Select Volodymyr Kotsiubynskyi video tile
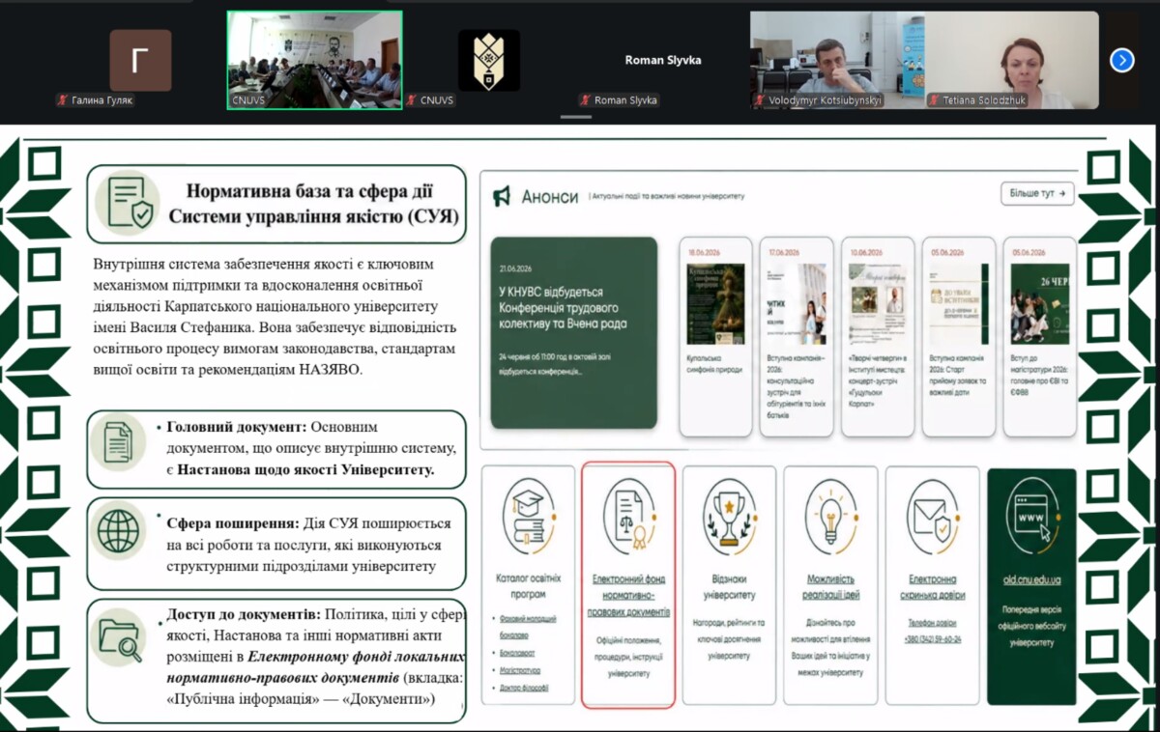 (836, 60)
